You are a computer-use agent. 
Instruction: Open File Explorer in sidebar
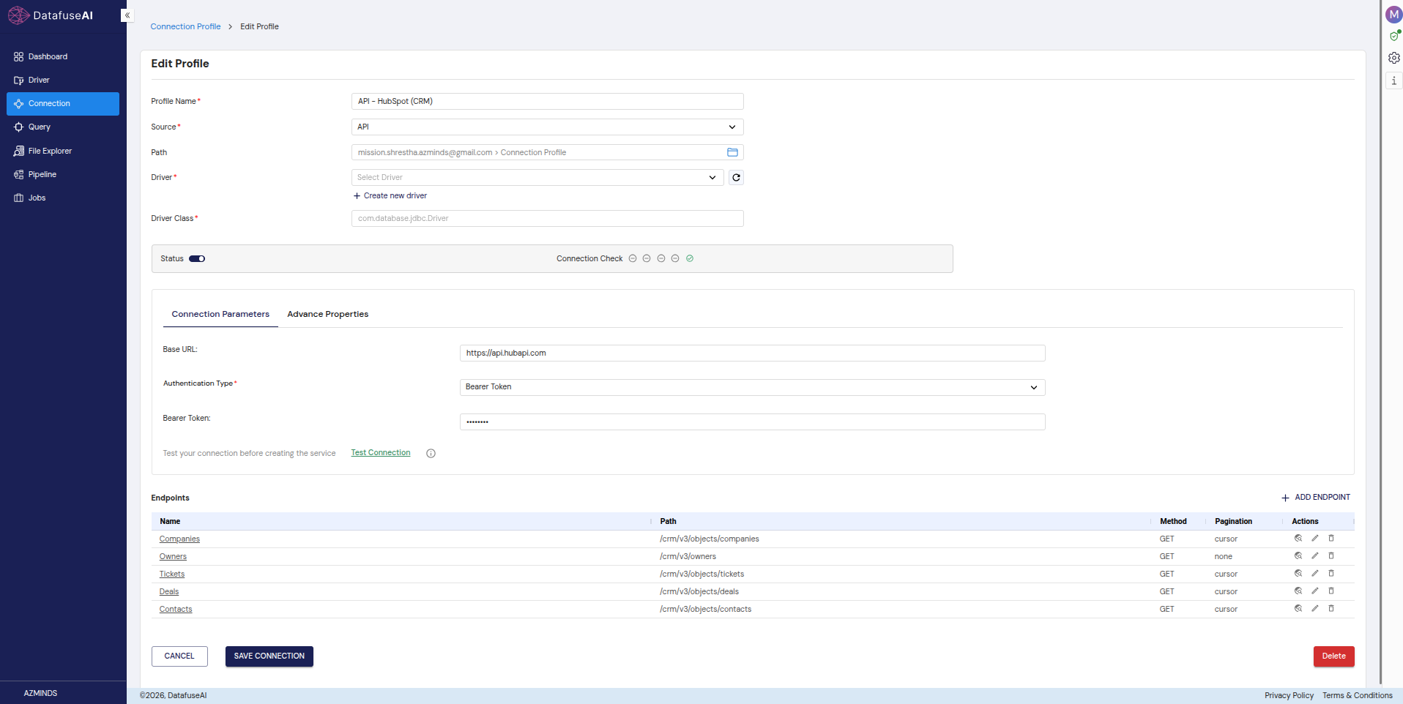(63, 151)
